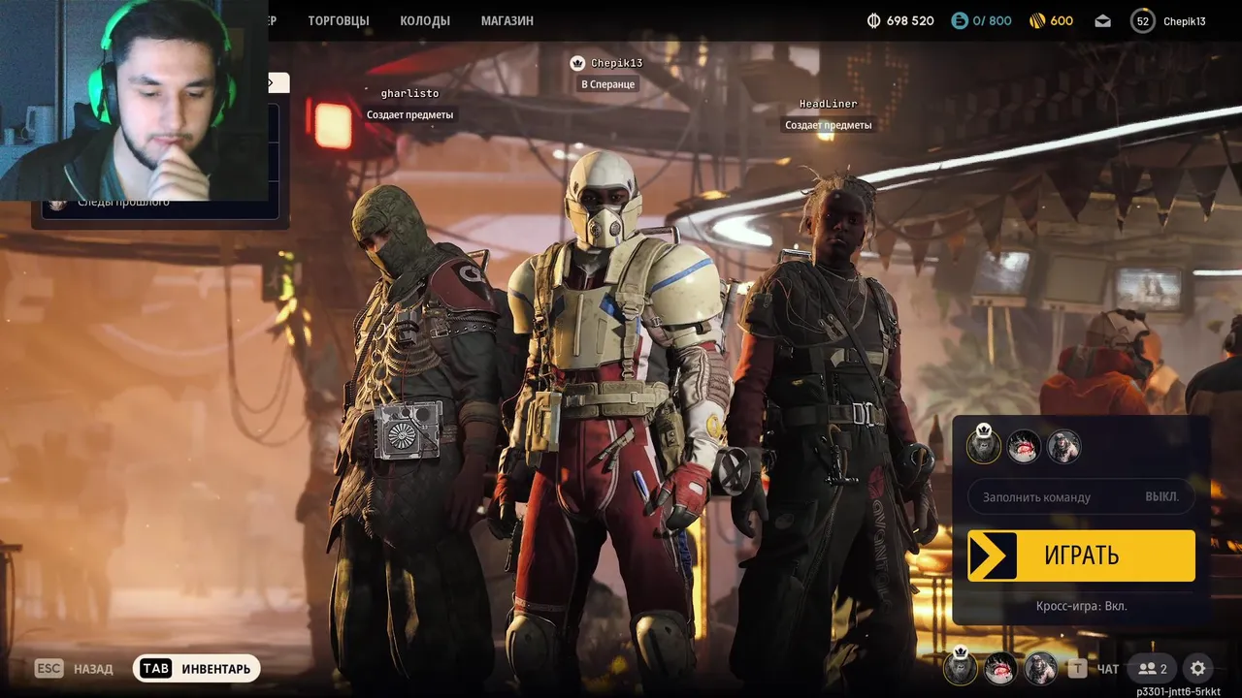Screen dimensions: 1242x698
Task: Toggle "Заполнить команду" fill squad switch
Action: (1081, 496)
